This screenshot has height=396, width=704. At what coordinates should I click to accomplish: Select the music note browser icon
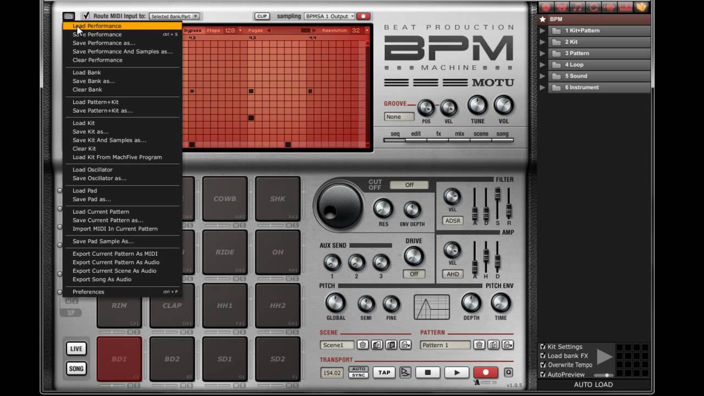coord(577,7)
